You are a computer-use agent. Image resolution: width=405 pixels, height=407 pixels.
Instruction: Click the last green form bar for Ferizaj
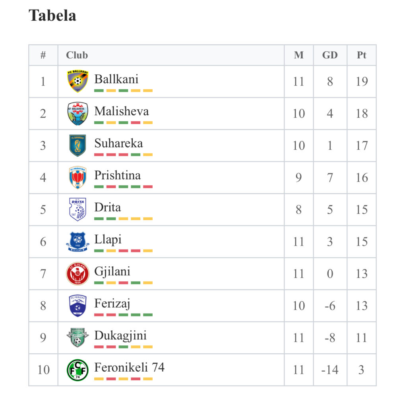148,315
